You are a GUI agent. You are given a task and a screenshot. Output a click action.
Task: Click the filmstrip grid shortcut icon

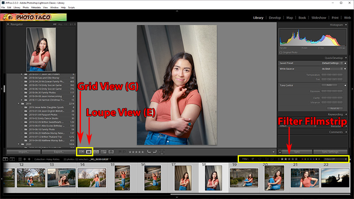[19, 159]
